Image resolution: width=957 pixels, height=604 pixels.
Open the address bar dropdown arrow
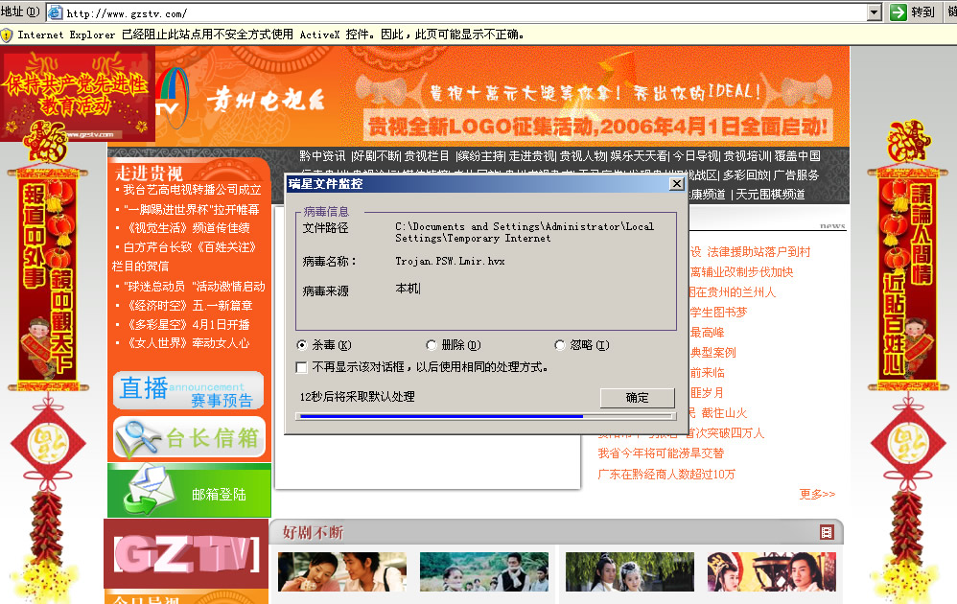point(875,12)
